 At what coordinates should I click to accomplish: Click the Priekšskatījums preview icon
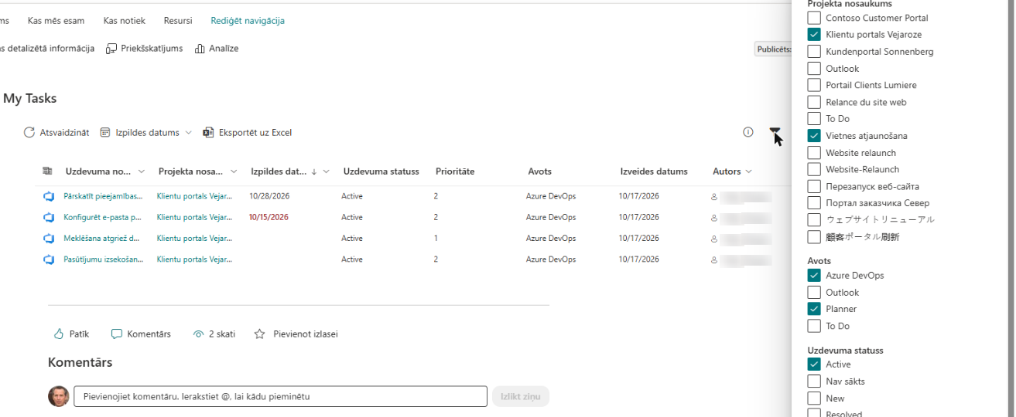coord(111,49)
